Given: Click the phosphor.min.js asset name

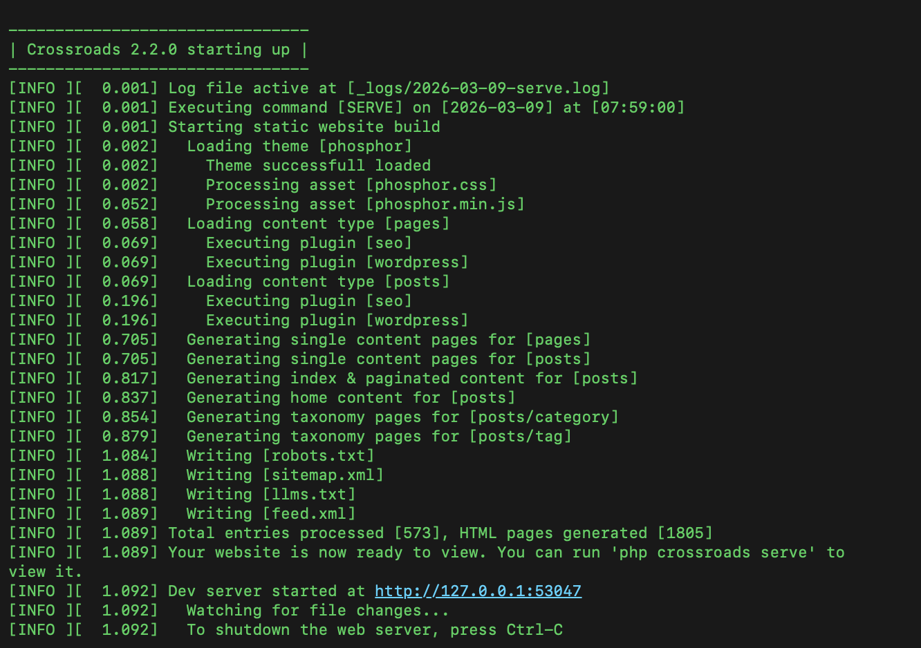Looking at the screenshot, I should (445, 204).
